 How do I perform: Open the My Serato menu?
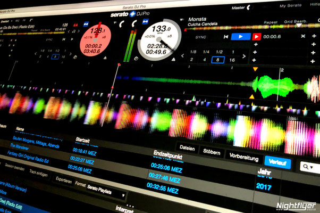[290, 6]
